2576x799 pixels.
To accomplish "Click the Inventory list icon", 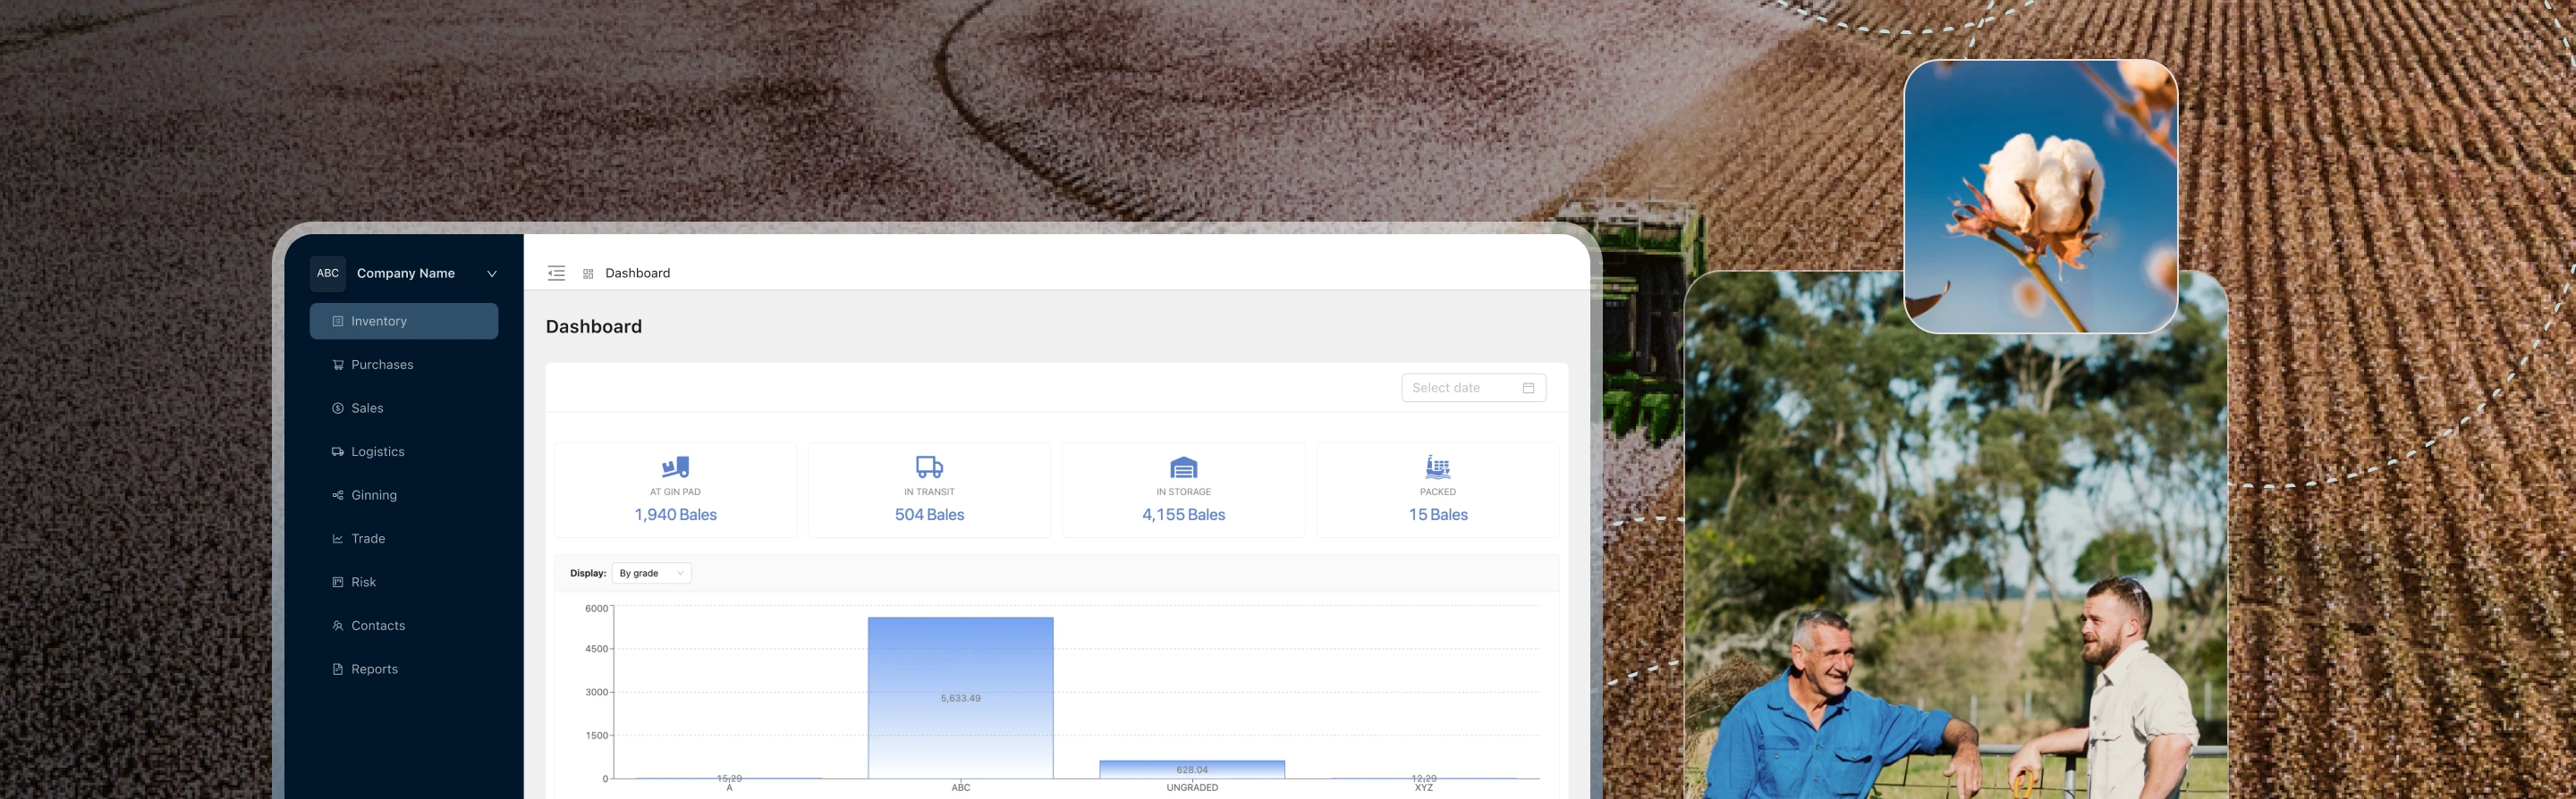I will tap(338, 322).
